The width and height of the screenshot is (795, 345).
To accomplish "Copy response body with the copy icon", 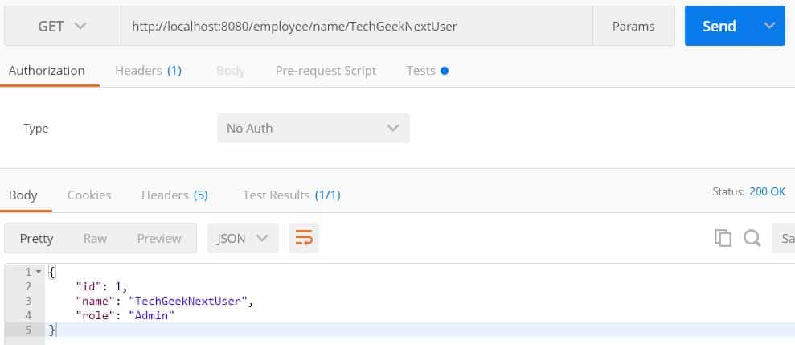I will tap(723, 238).
